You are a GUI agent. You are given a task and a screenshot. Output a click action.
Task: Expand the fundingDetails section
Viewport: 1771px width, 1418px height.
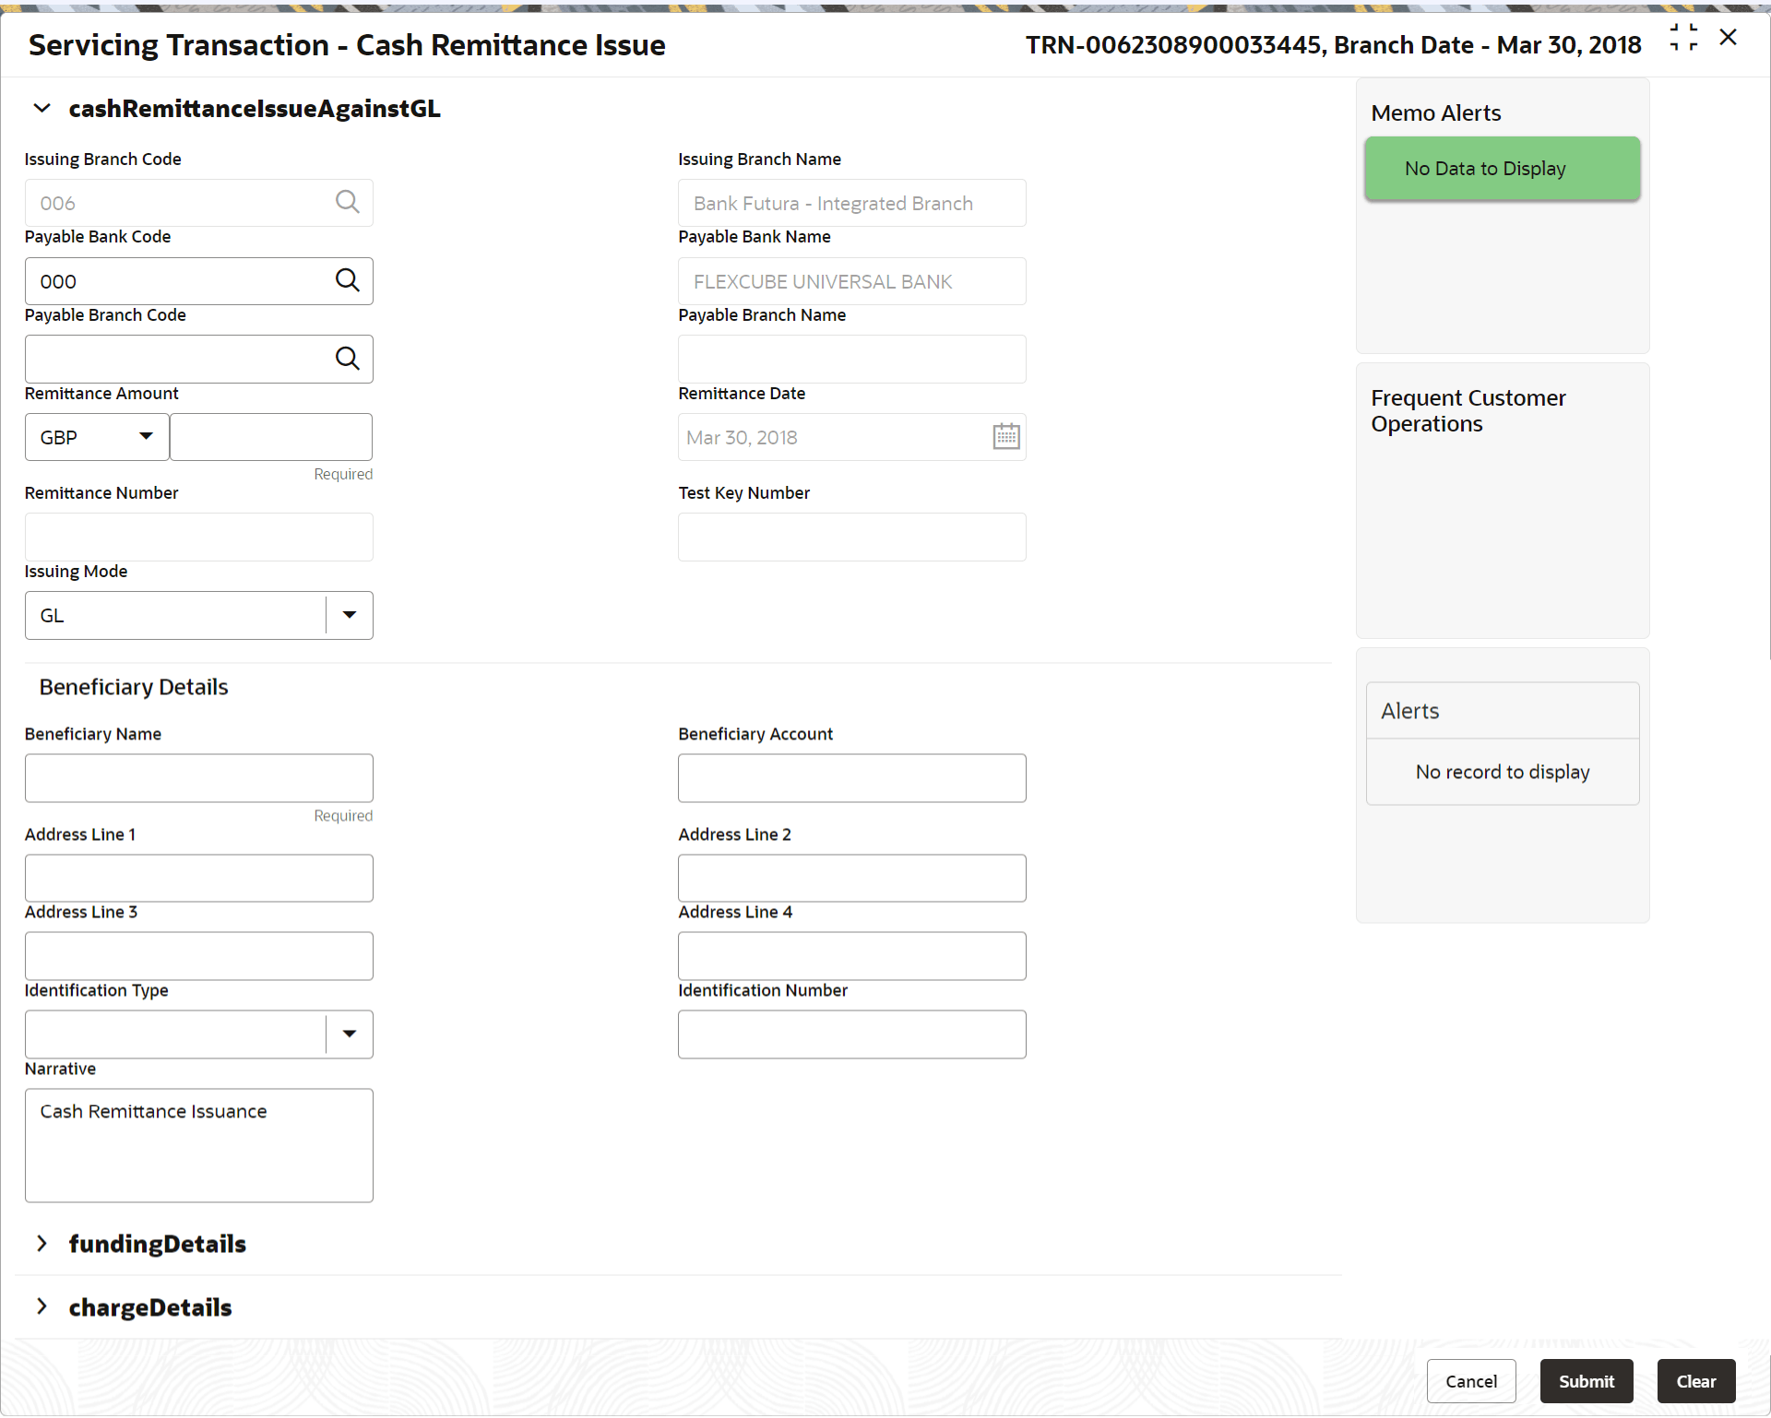(42, 1244)
